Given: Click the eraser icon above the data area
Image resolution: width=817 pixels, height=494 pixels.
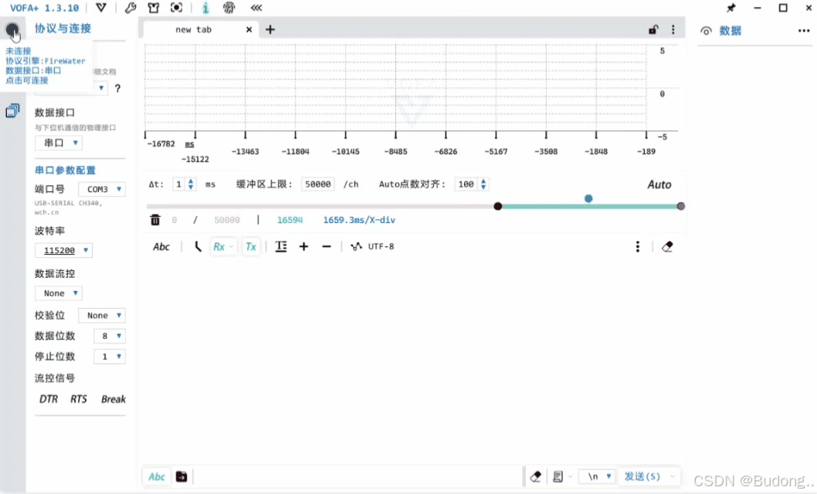Looking at the screenshot, I should pos(667,245).
